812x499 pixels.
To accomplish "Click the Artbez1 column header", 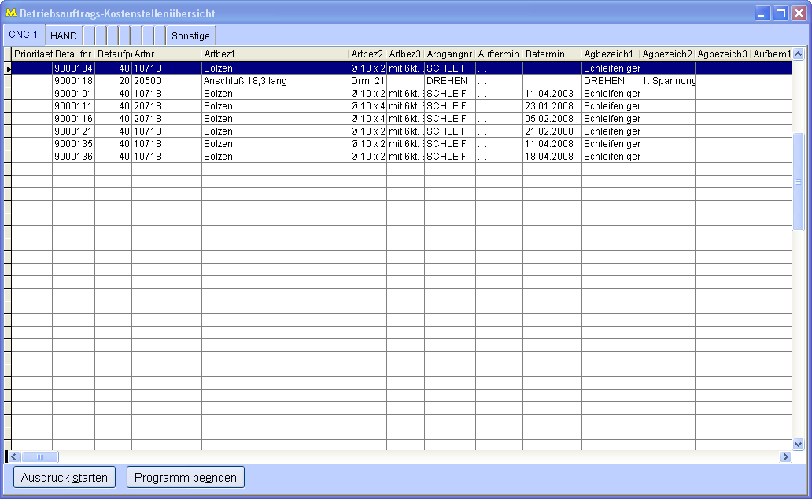I will 275,54.
